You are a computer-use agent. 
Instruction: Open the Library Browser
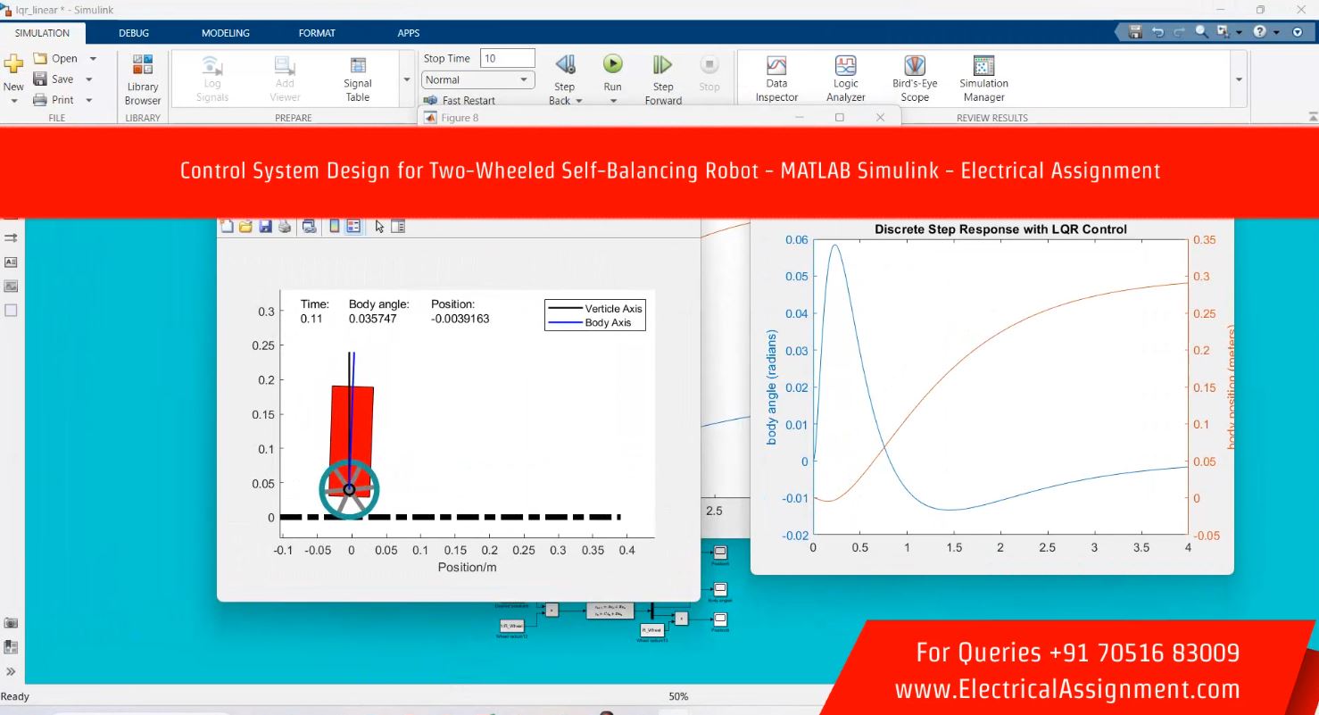pyautogui.click(x=143, y=79)
